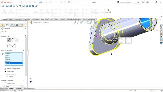Click chamfer distance 0.50mm input field
The image size is (163, 92).
tap(12, 86)
